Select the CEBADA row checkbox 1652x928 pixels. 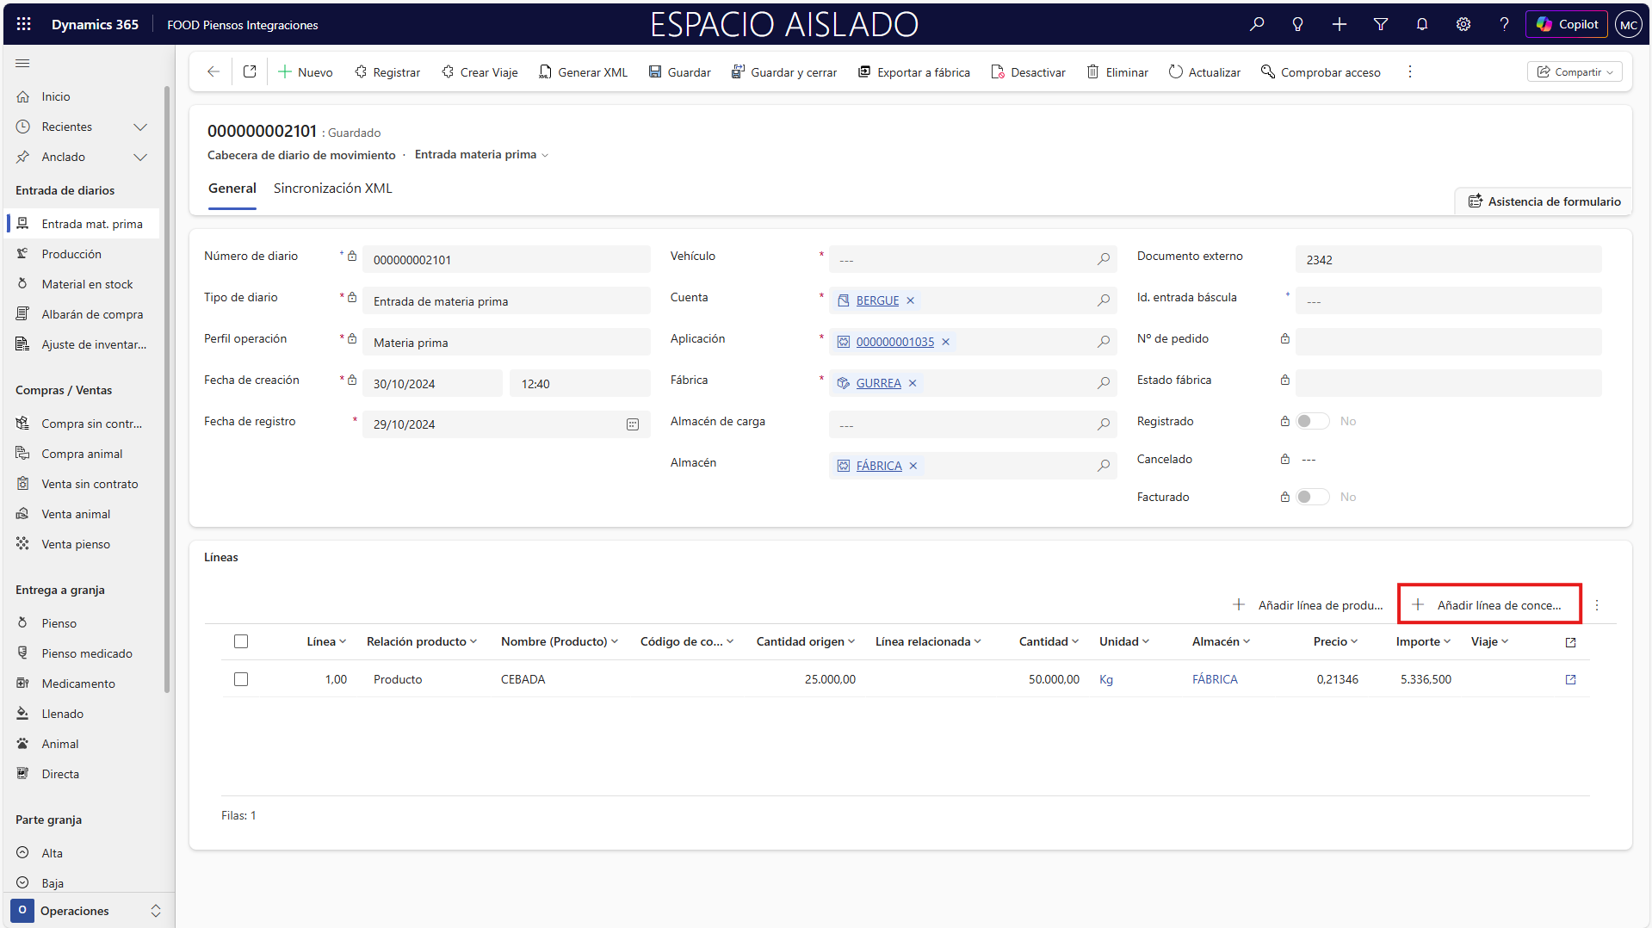(x=241, y=679)
